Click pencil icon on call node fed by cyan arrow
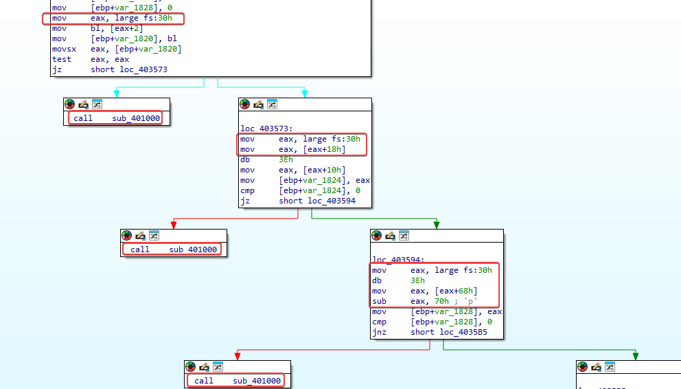Screen dimensions: 681x389 tap(83, 104)
